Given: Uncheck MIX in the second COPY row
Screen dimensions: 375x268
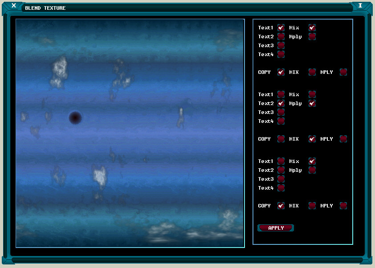Looking at the screenshot, I should pyautogui.click(x=312, y=139).
